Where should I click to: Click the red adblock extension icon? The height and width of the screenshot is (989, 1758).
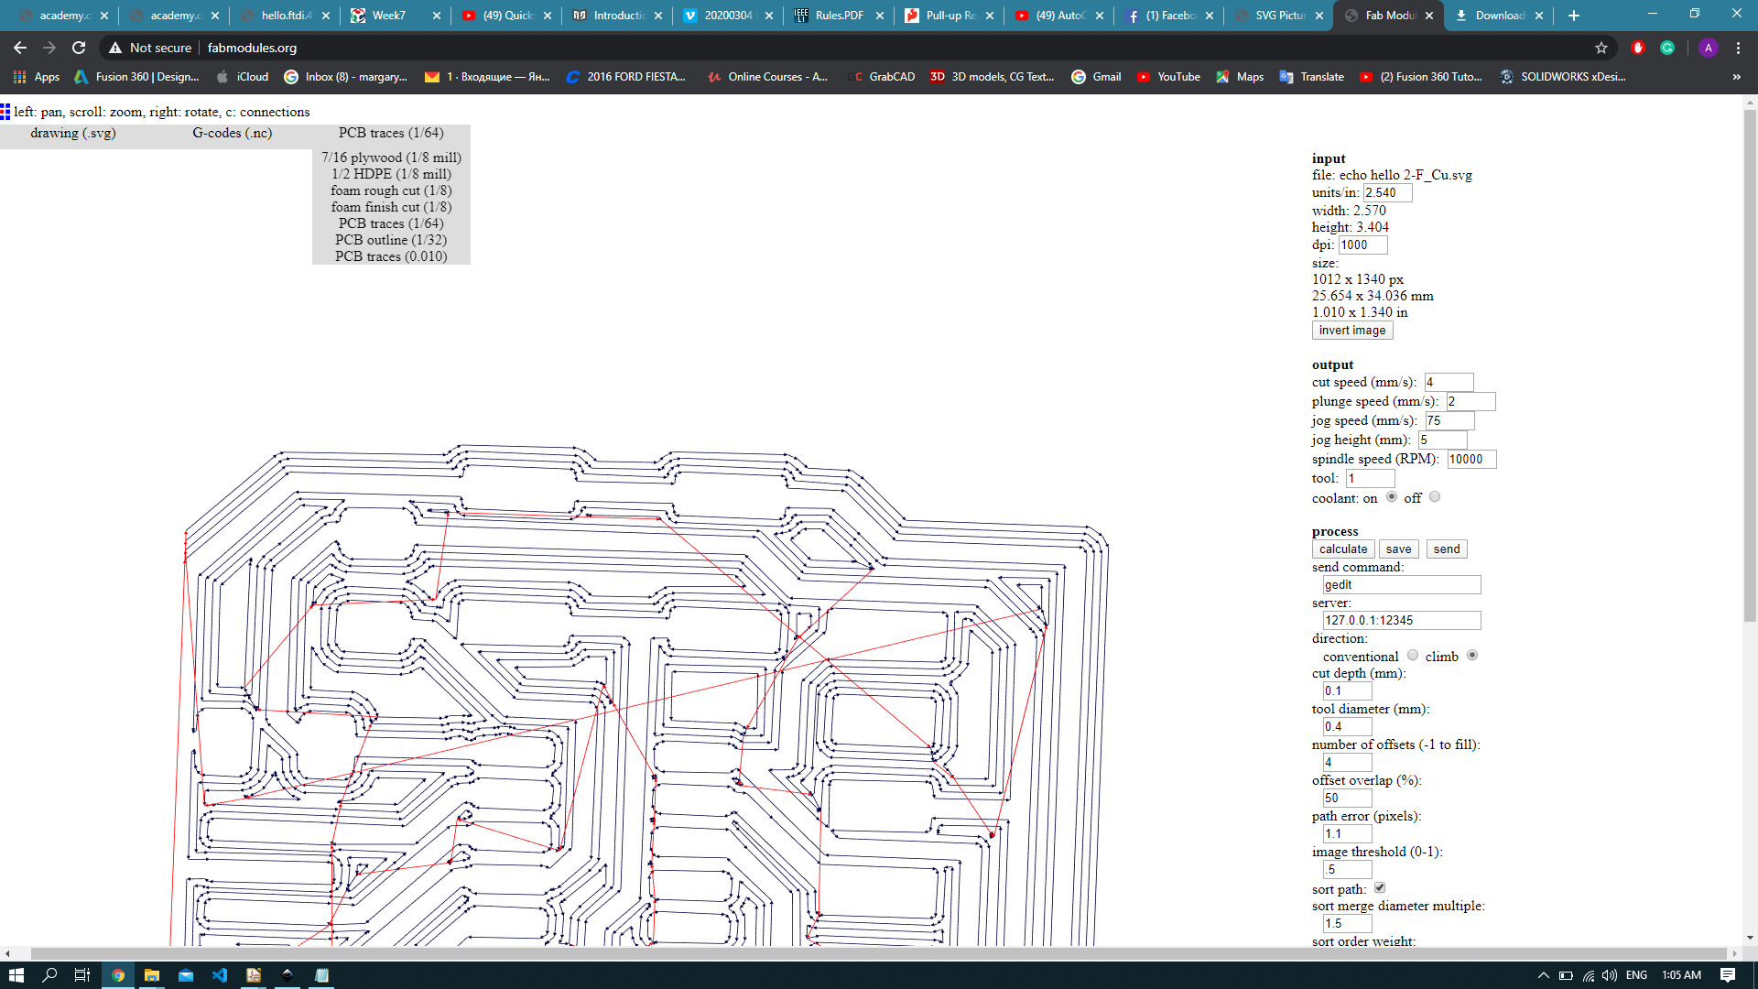[1638, 48]
